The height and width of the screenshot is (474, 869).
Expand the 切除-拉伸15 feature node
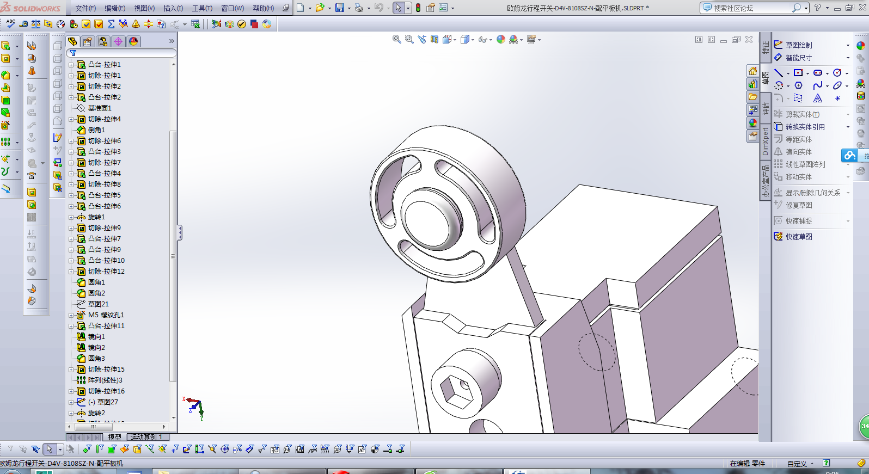[x=71, y=370]
